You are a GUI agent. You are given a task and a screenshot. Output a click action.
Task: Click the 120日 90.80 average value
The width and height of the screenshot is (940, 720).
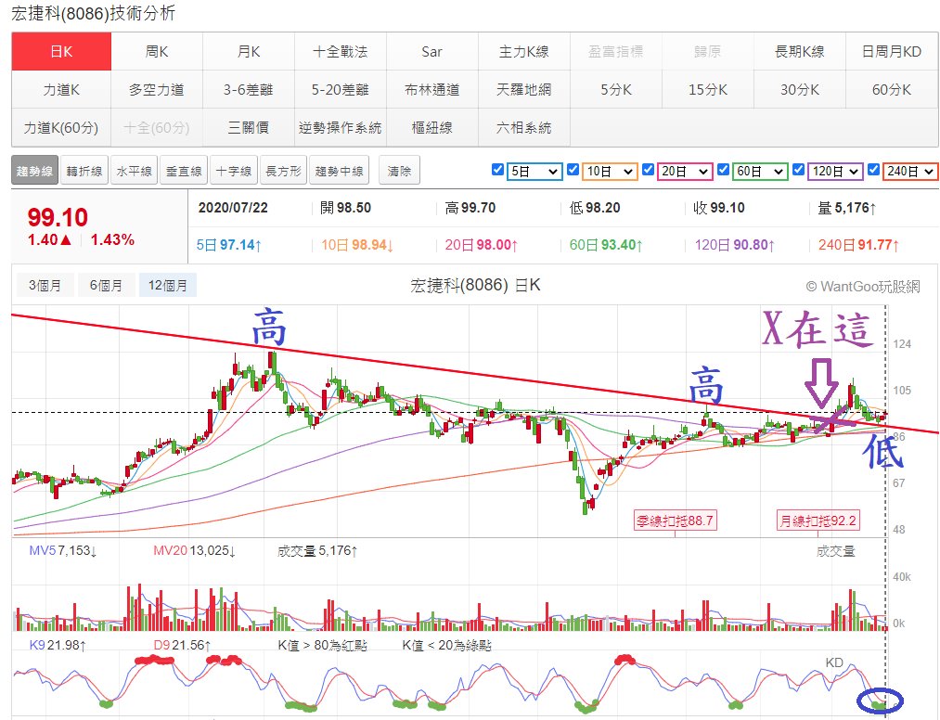point(734,245)
